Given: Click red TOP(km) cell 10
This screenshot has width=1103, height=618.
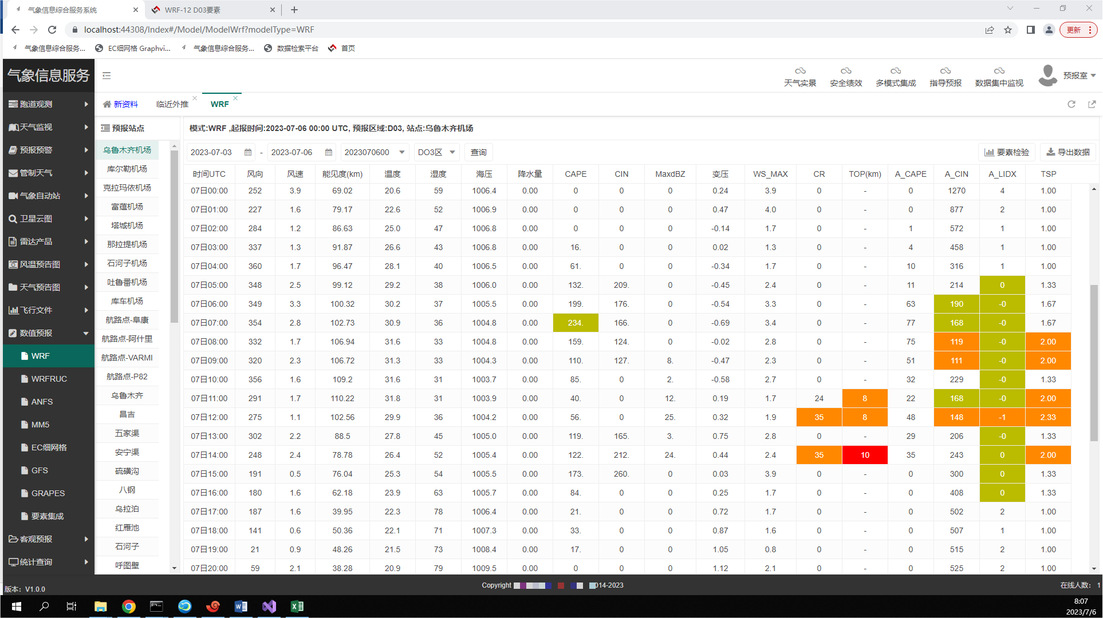Looking at the screenshot, I should click(x=865, y=455).
